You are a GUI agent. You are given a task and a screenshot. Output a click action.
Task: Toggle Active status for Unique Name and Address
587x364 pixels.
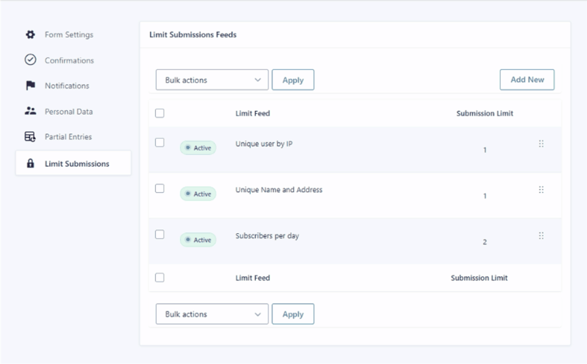click(x=198, y=194)
